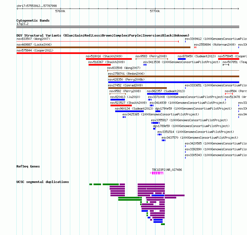Click the nsv575844 (Cooper2011) label
Screen dimensions: 247x235
[35, 50]
